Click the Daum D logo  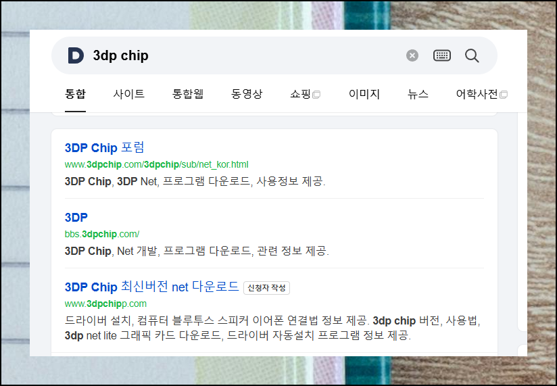(76, 55)
